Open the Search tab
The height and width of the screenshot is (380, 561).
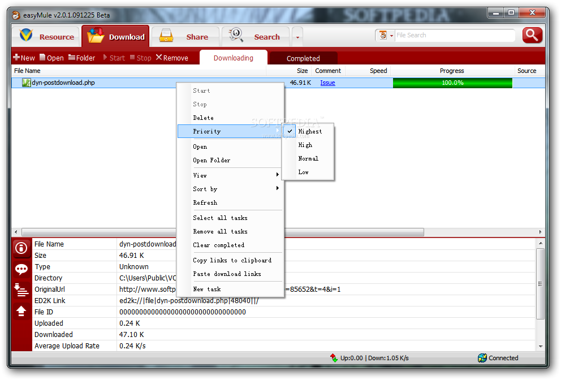coord(255,37)
